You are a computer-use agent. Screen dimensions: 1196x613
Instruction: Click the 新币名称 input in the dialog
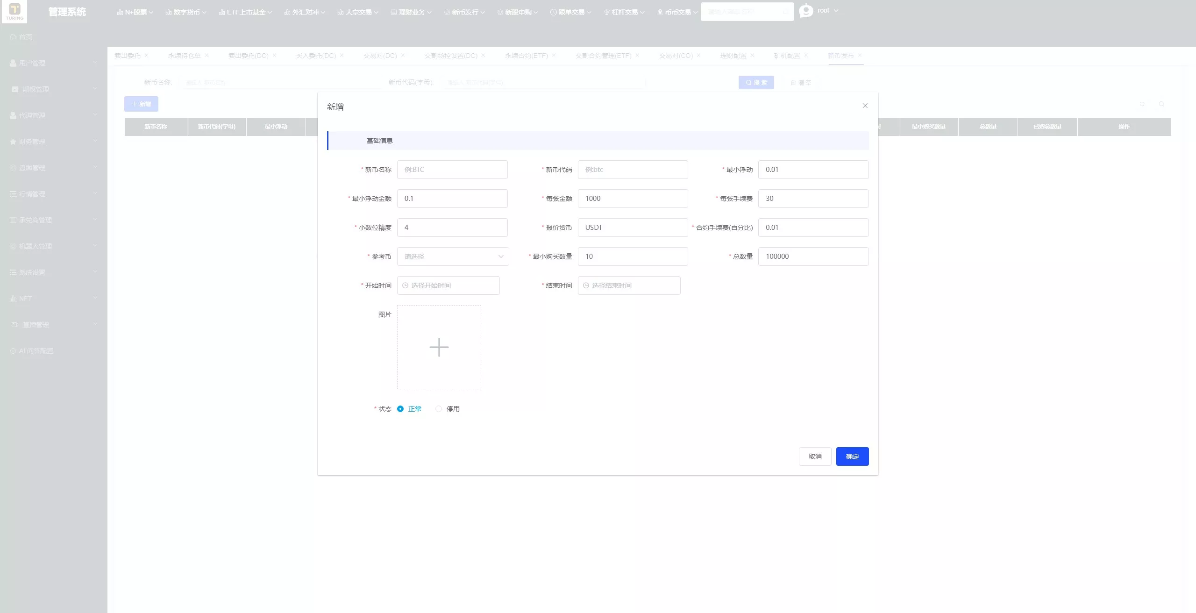pyautogui.click(x=452, y=170)
